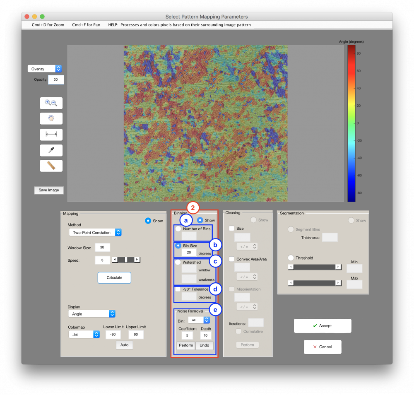Screen dimensions: 414x395
Task: Select the Segment Bins radio button
Action: 291,229
